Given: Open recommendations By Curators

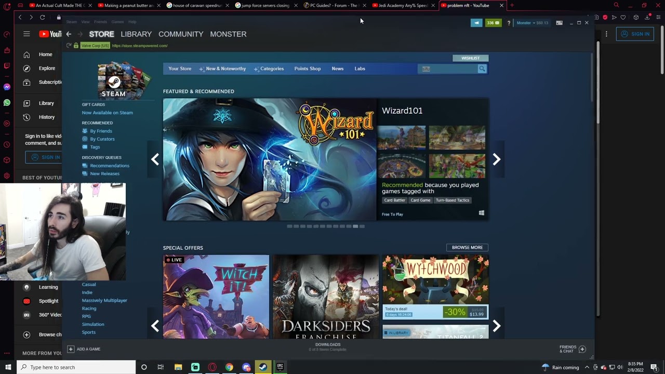Looking at the screenshot, I should tap(102, 139).
